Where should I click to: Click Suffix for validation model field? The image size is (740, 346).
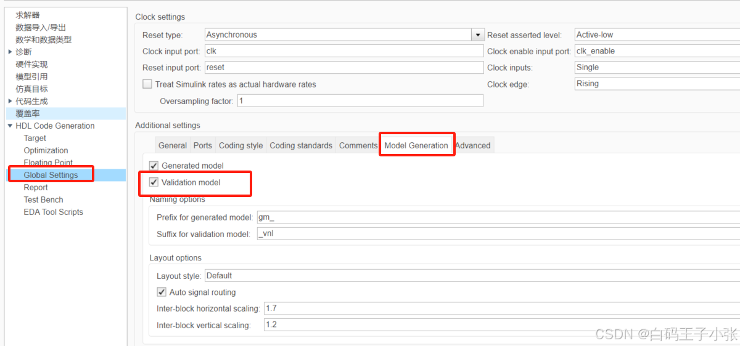498,234
